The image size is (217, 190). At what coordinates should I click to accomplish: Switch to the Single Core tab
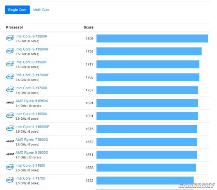coord(17,10)
